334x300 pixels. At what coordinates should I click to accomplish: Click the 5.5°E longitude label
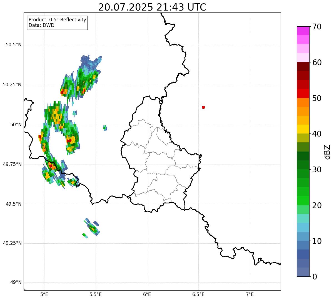96,294
